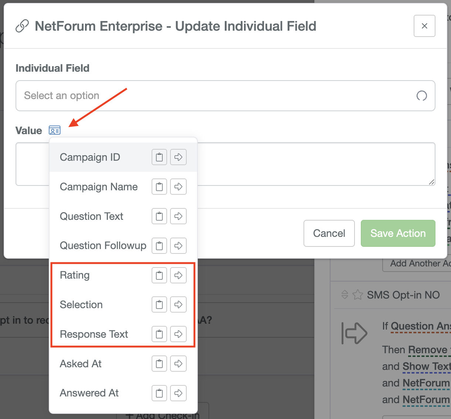Copy Campaign Name to clipboard
This screenshot has height=419, width=451.
(x=159, y=187)
